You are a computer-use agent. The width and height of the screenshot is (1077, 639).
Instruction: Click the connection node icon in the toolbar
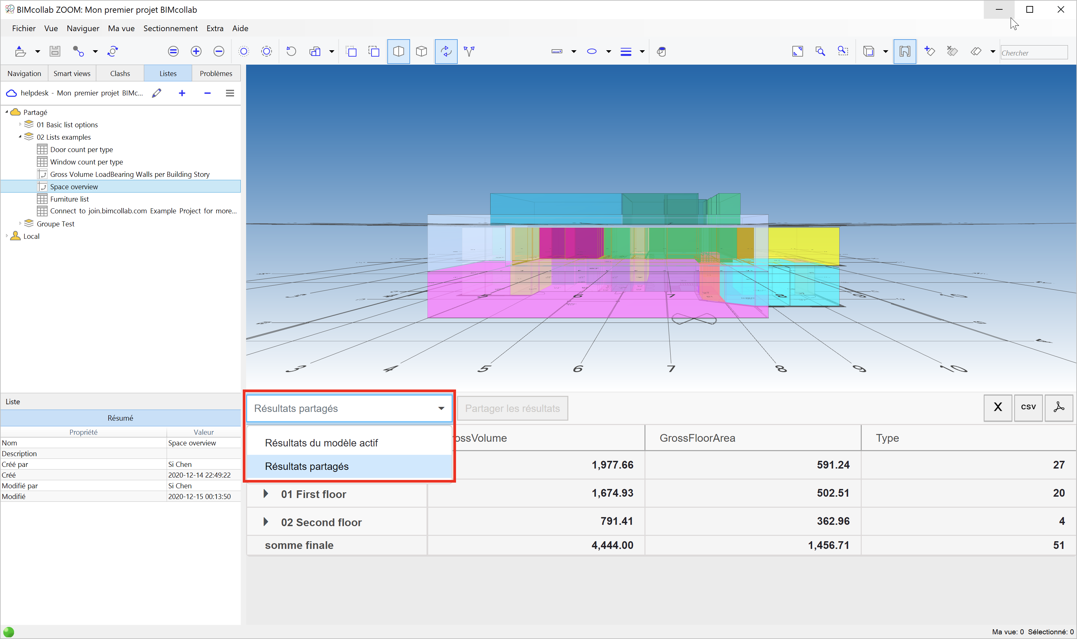coord(78,51)
